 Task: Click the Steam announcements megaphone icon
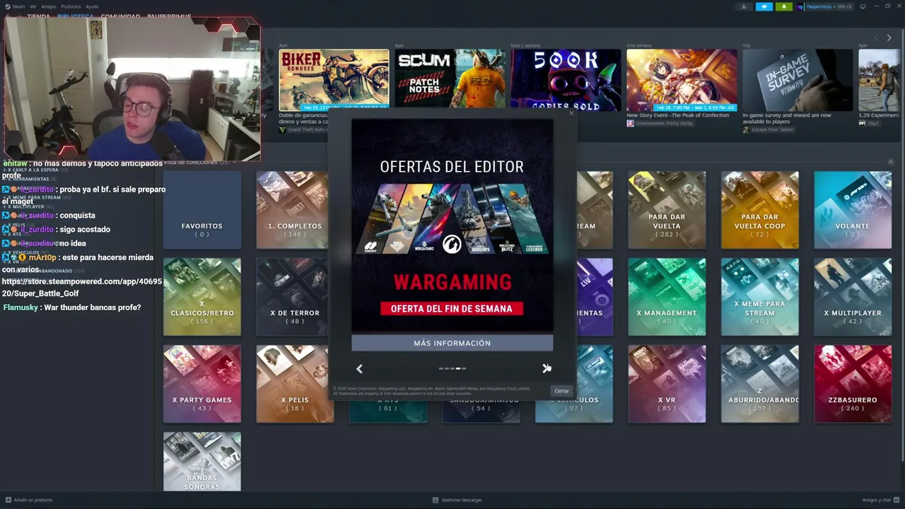(764, 6)
